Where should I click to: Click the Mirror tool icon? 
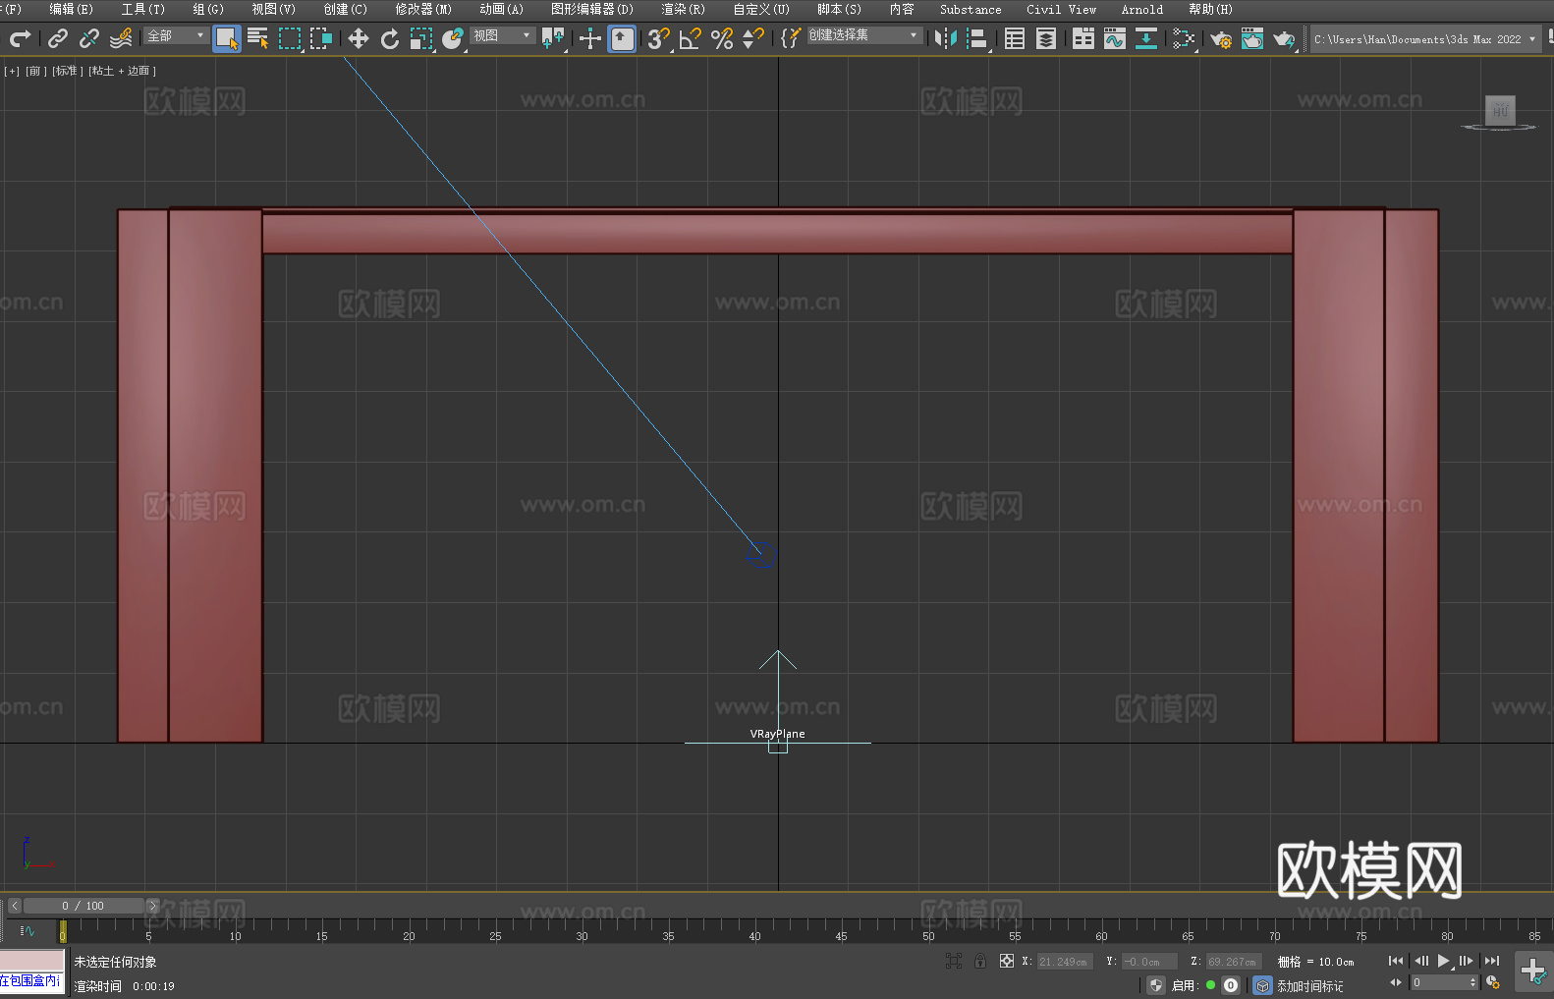click(x=946, y=38)
